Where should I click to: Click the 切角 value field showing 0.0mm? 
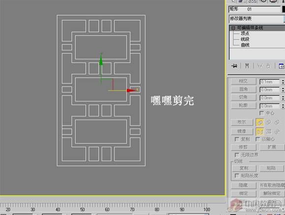coord(270,98)
